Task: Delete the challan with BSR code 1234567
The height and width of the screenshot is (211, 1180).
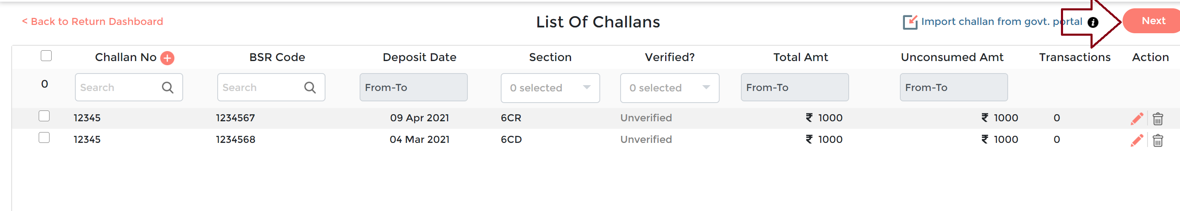Action: pyautogui.click(x=1158, y=119)
